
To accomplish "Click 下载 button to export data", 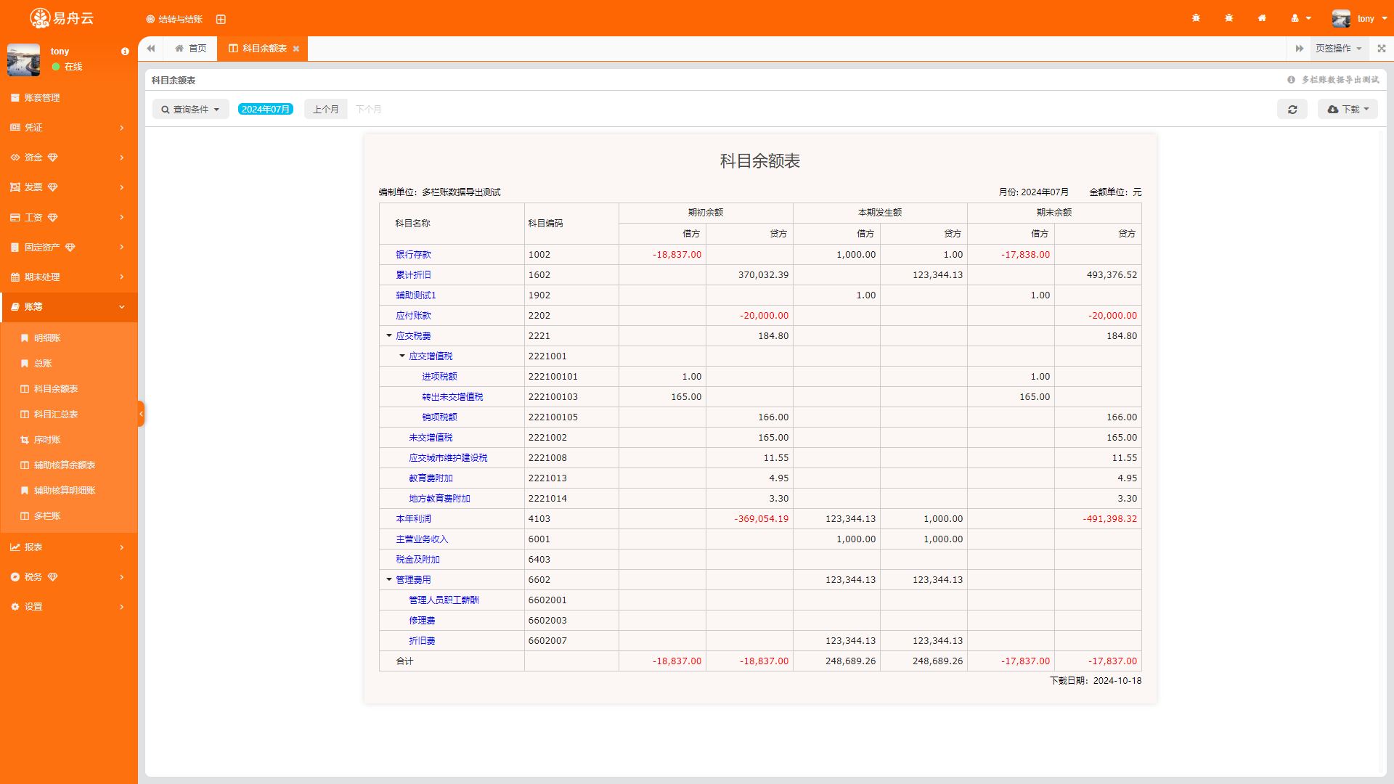I will pyautogui.click(x=1347, y=109).
